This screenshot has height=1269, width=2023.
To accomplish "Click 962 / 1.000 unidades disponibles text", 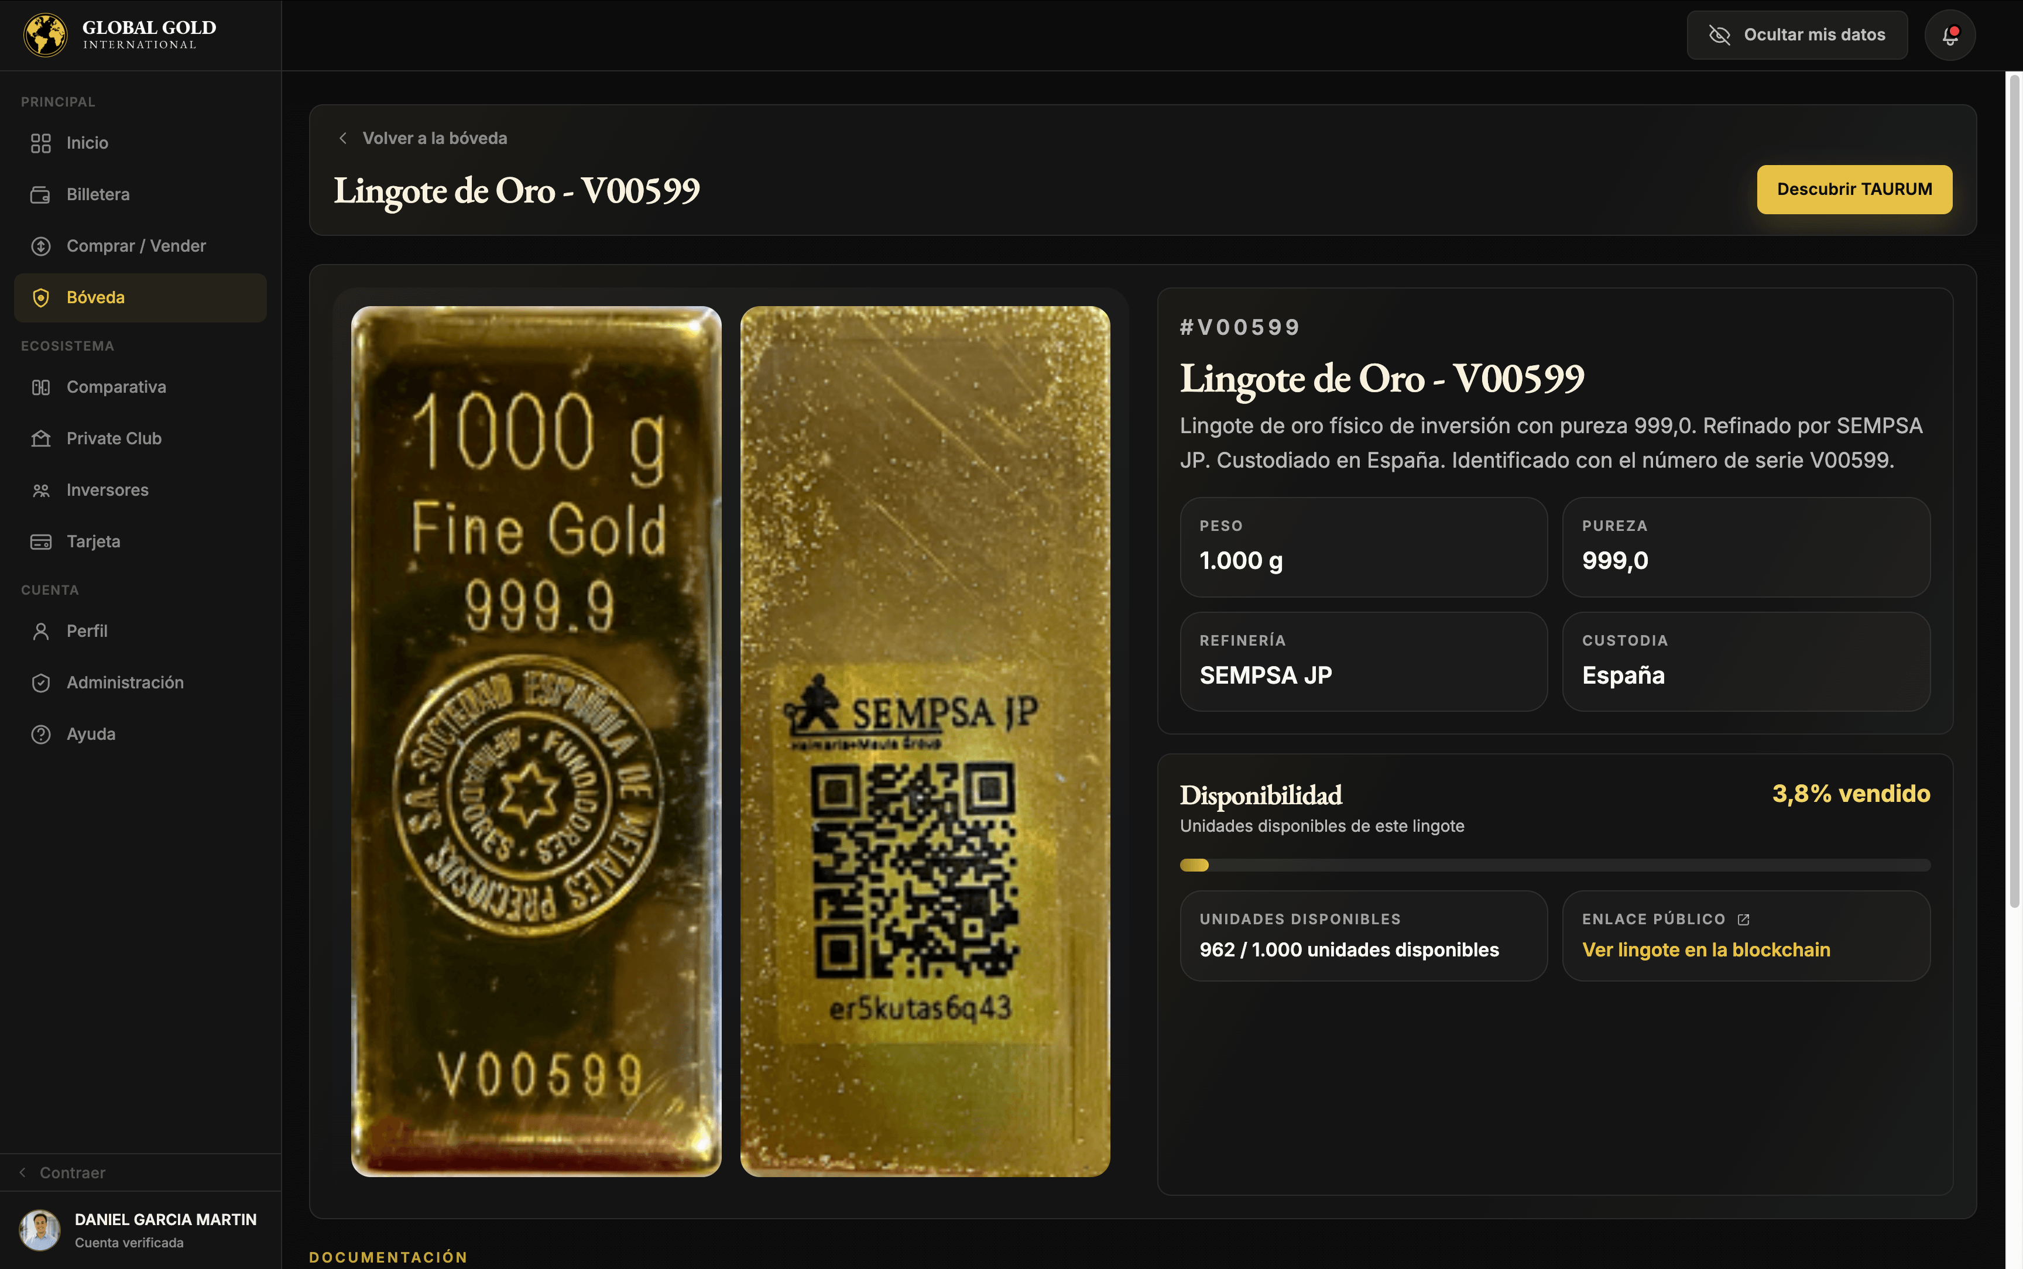I will (x=1349, y=950).
